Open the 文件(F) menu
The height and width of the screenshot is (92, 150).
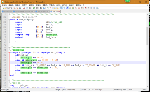pyautogui.click(x=4, y=5)
